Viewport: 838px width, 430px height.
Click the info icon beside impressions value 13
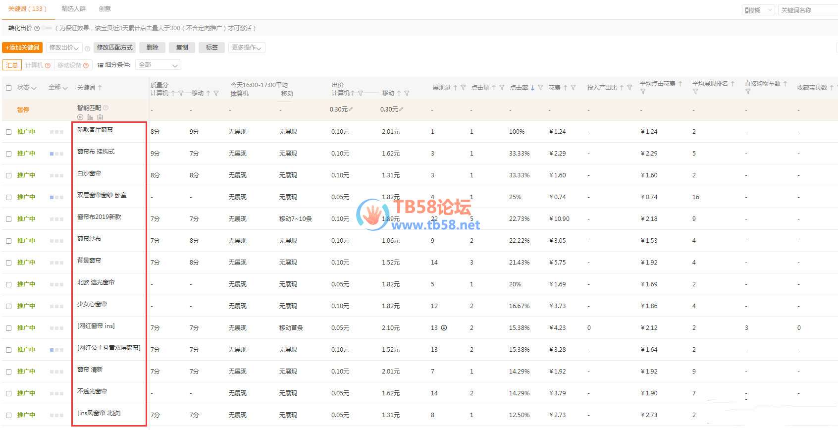click(444, 328)
